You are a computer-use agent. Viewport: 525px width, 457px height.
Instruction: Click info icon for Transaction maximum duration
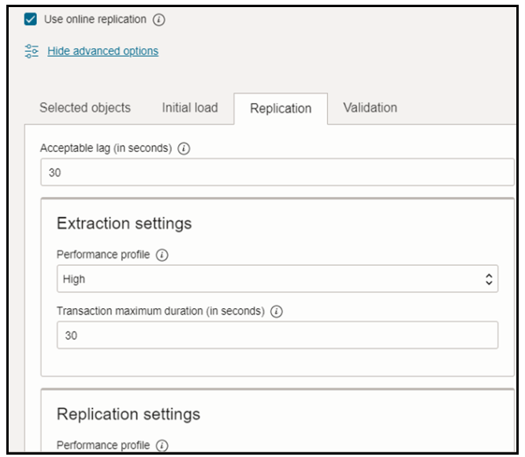pyautogui.click(x=276, y=311)
